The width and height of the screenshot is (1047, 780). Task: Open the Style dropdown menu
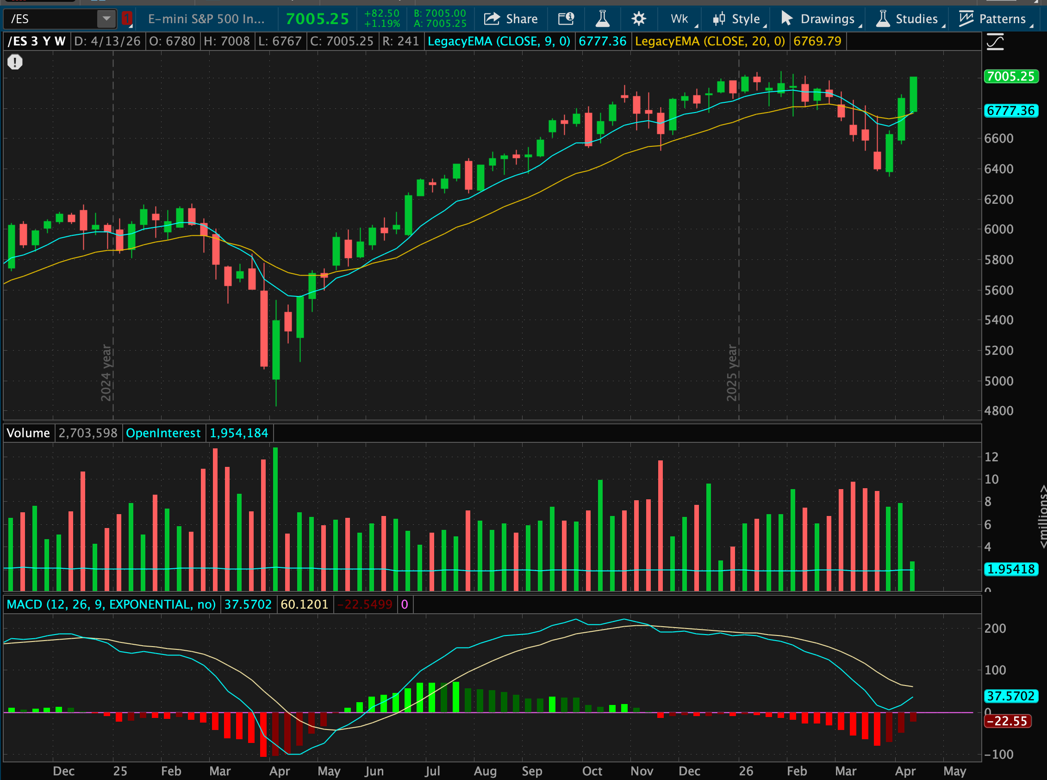click(x=739, y=19)
